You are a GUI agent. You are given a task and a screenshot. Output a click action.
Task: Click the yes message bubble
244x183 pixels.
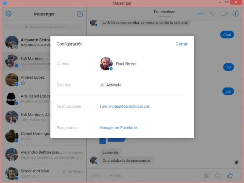228,91
